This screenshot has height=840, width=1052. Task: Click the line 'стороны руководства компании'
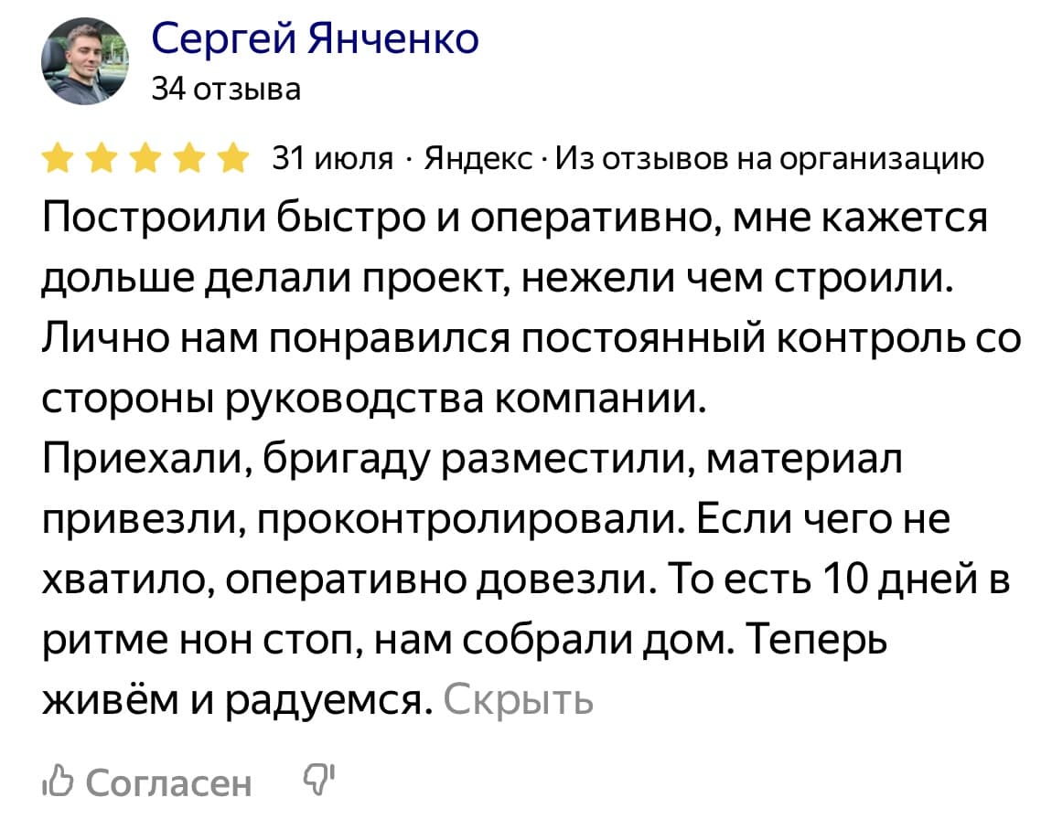click(x=375, y=399)
